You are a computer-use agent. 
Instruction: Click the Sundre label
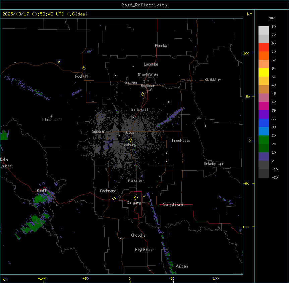tap(98, 131)
